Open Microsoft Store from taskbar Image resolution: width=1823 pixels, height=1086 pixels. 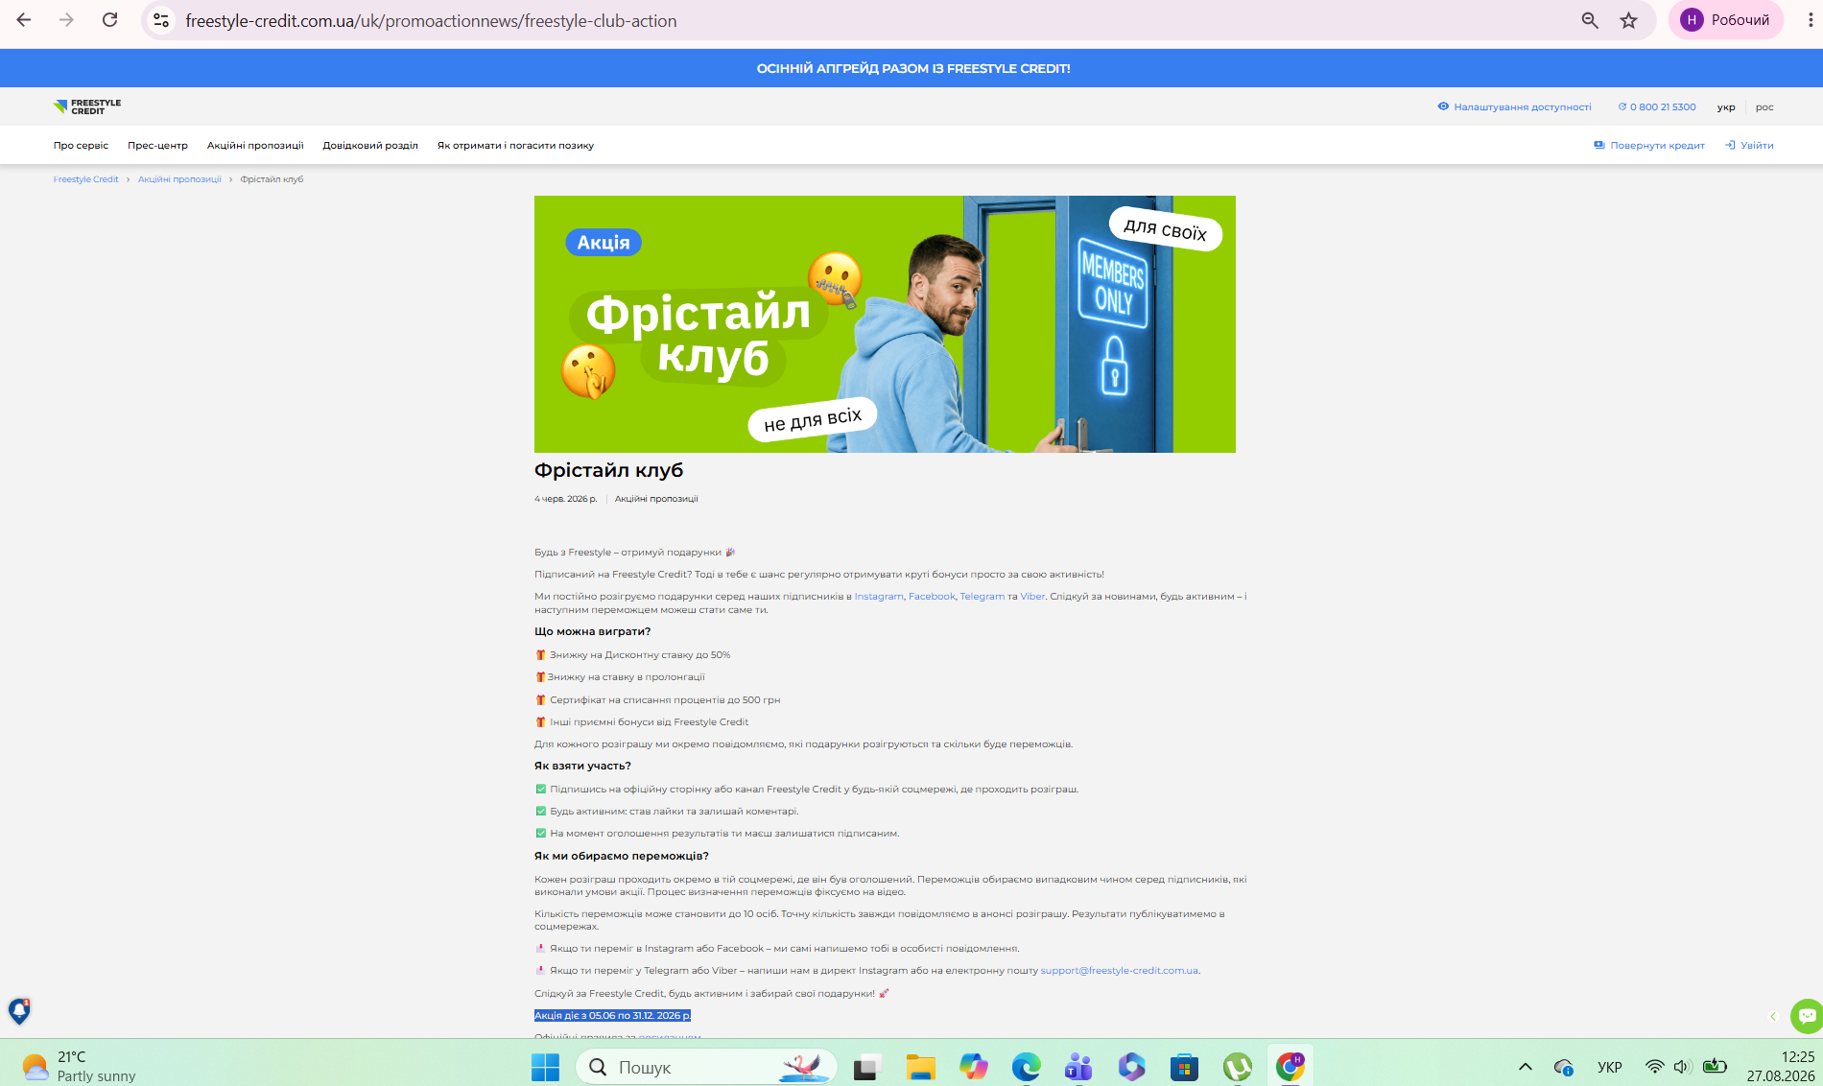1185,1067
